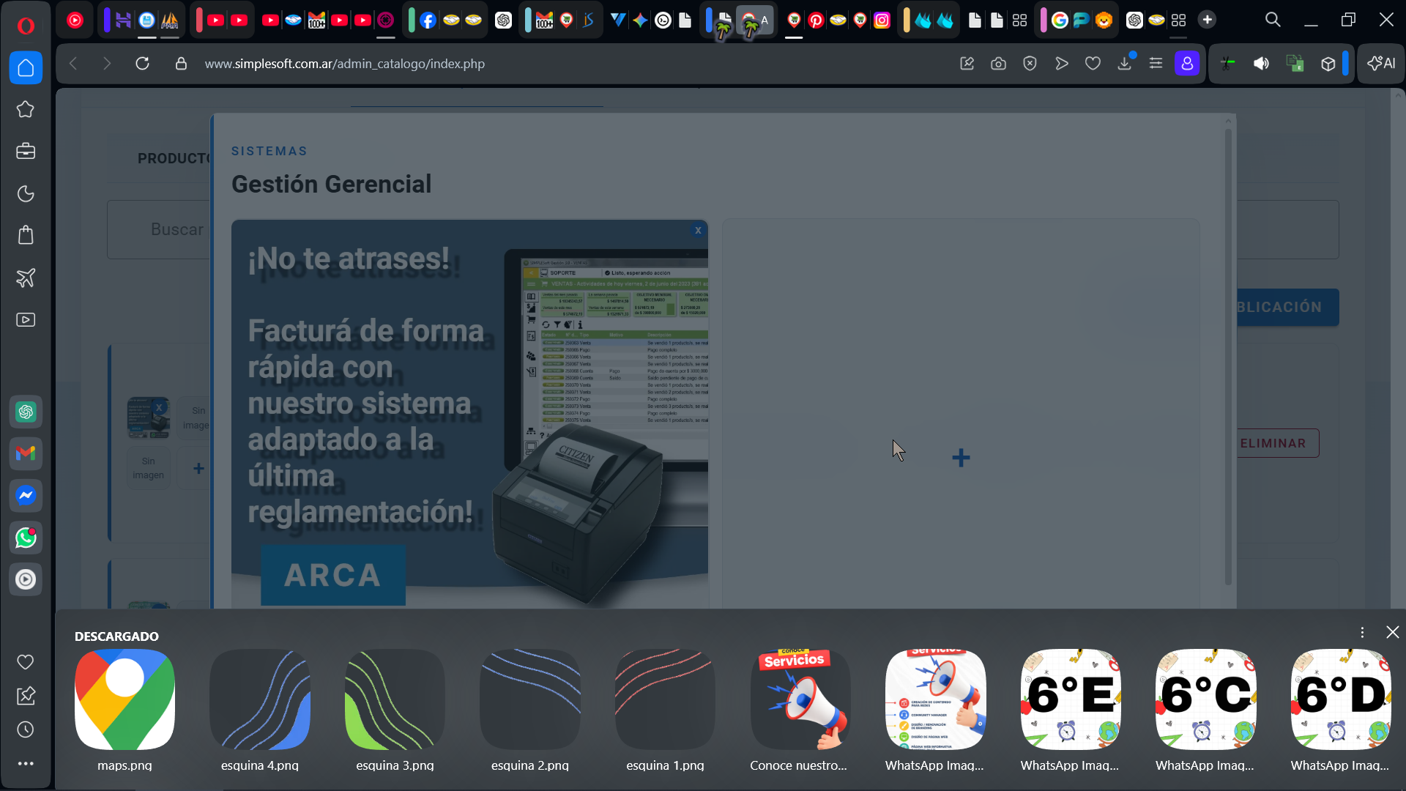Open the 6°E WhatsApp image download
Screen dimensions: 1406x791
1070,710
